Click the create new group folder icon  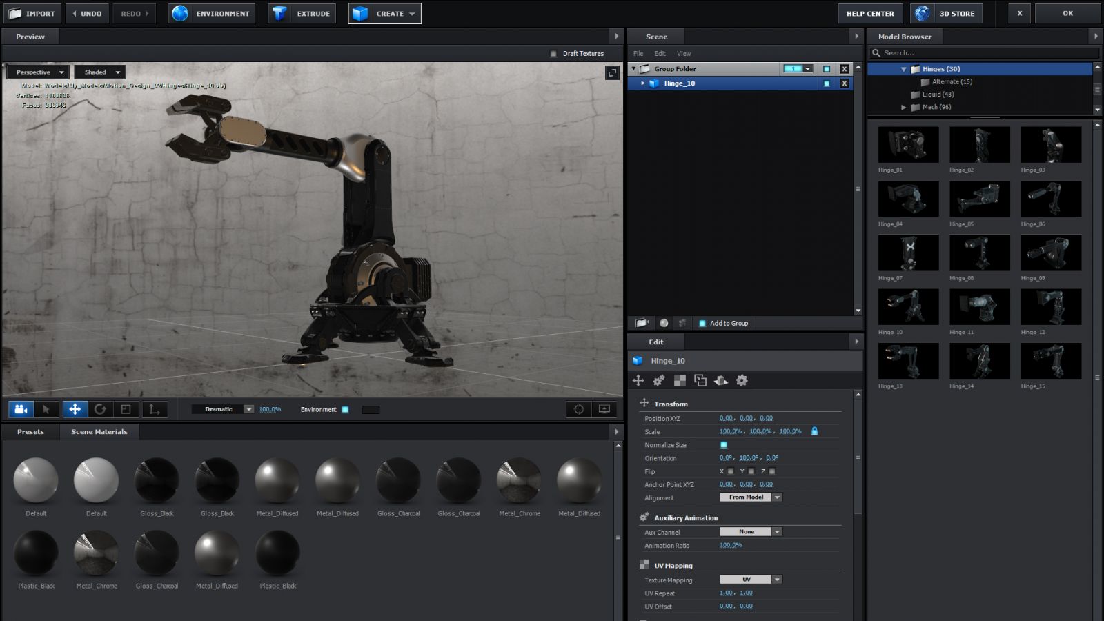(x=642, y=323)
